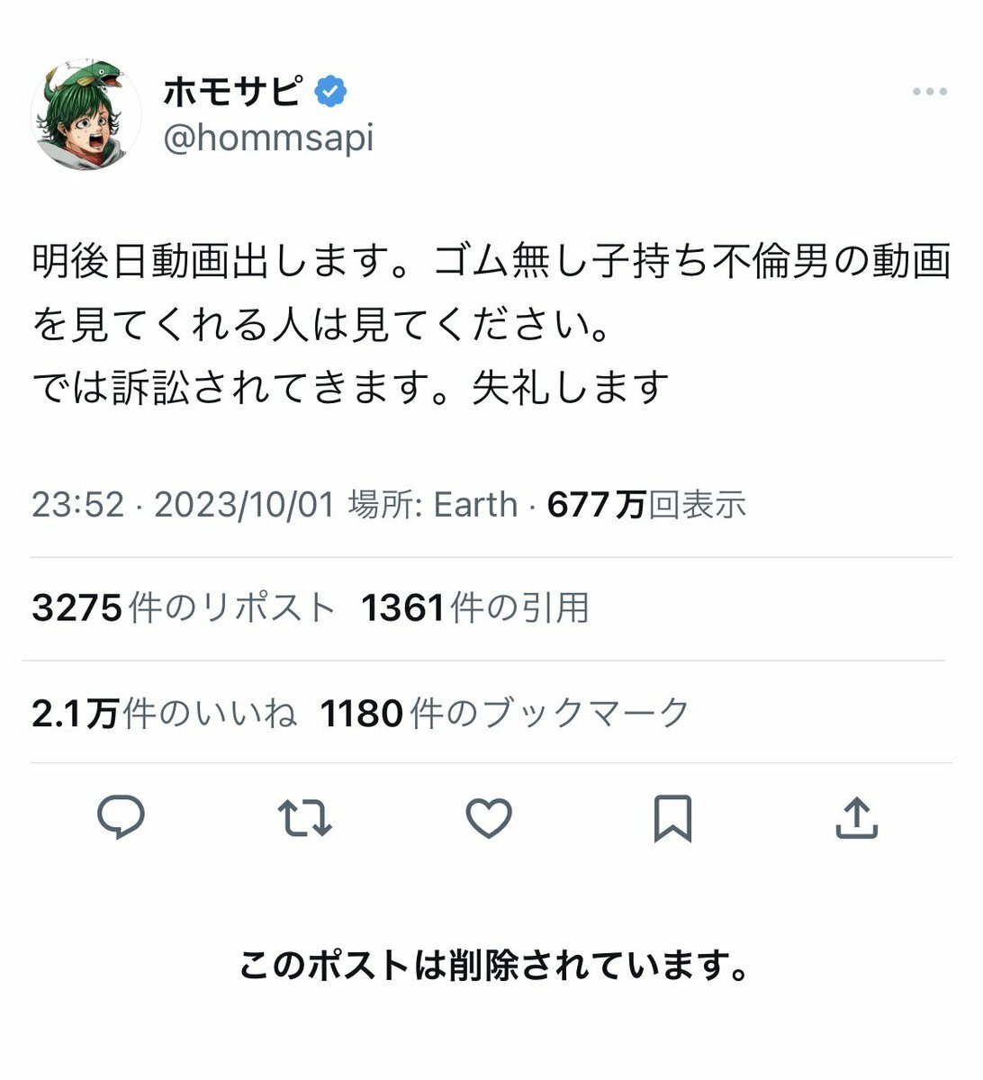The image size is (983, 1080).
Task: Tap the share upload icon
Action: (x=856, y=819)
